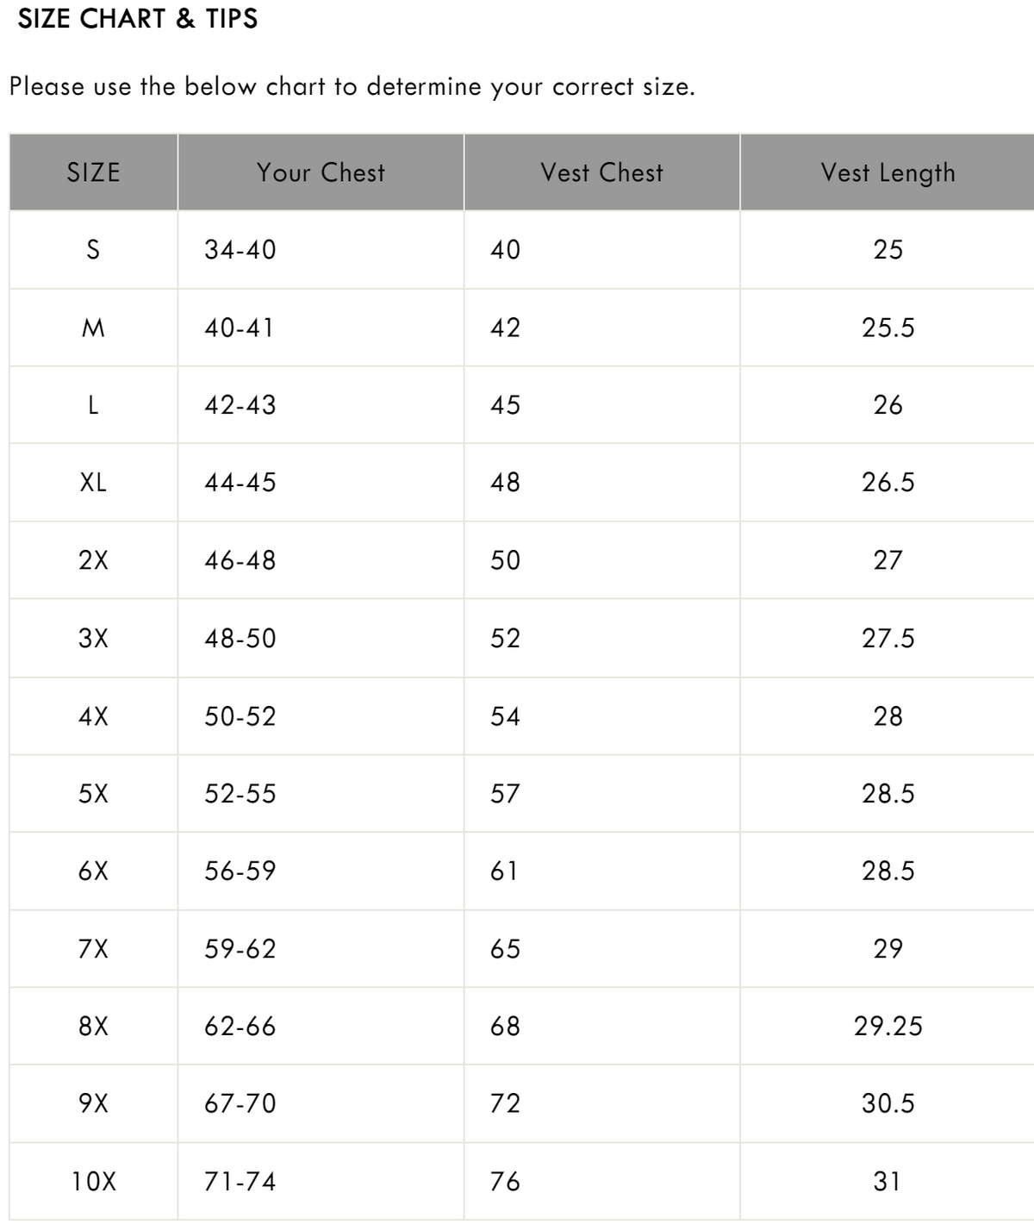The image size is (1034, 1224).
Task: Click vest chest value 54
Action: (505, 716)
